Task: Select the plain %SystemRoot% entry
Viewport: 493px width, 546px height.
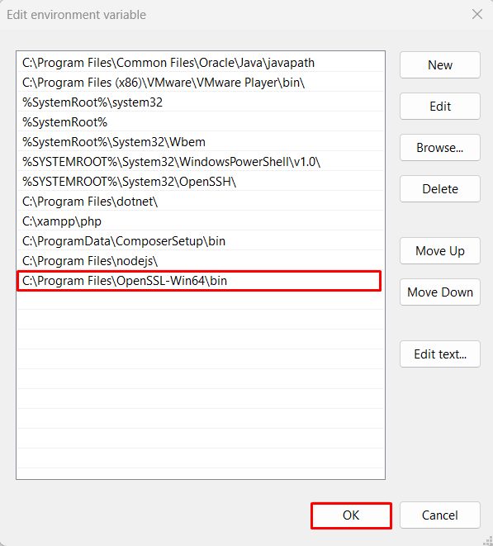Action: (x=201, y=122)
